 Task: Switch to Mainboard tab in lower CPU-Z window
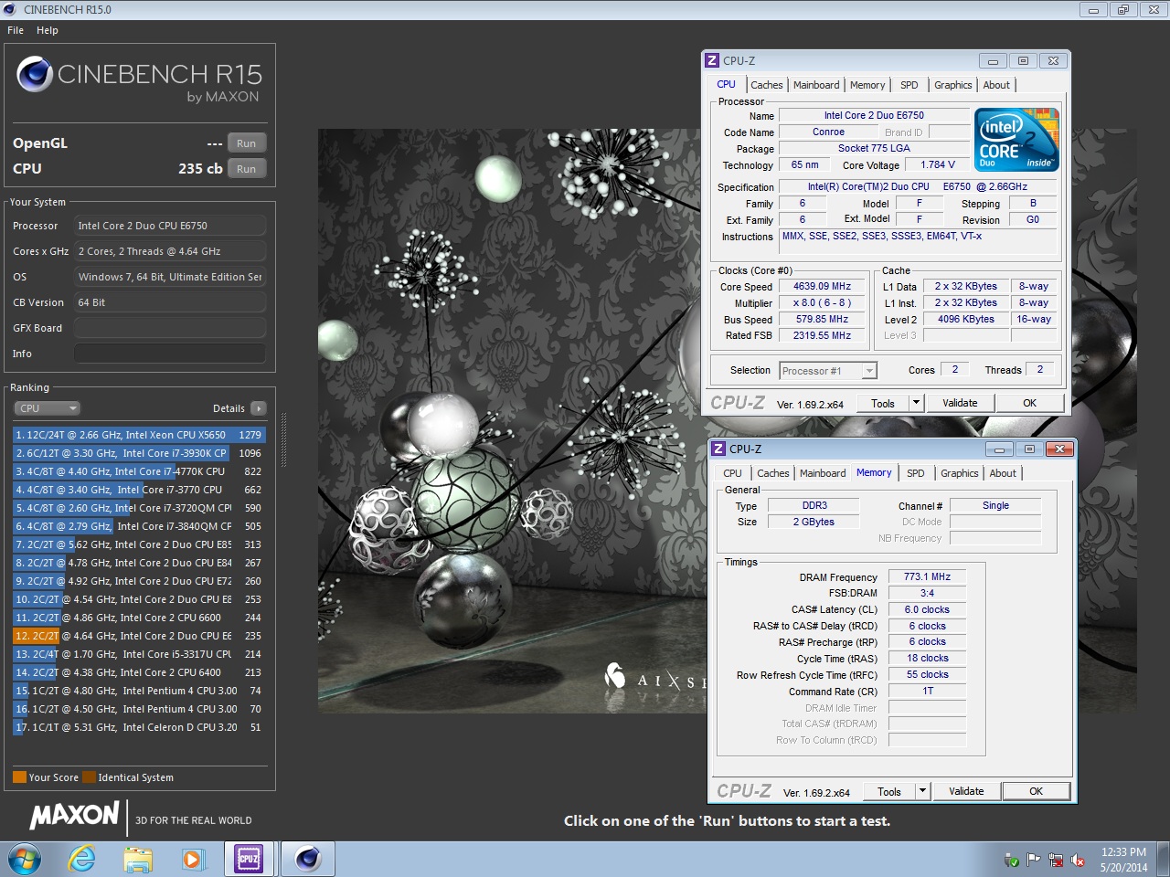click(823, 473)
